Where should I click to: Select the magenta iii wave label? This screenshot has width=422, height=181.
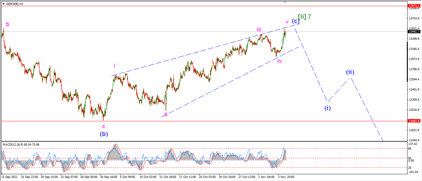click(x=259, y=30)
